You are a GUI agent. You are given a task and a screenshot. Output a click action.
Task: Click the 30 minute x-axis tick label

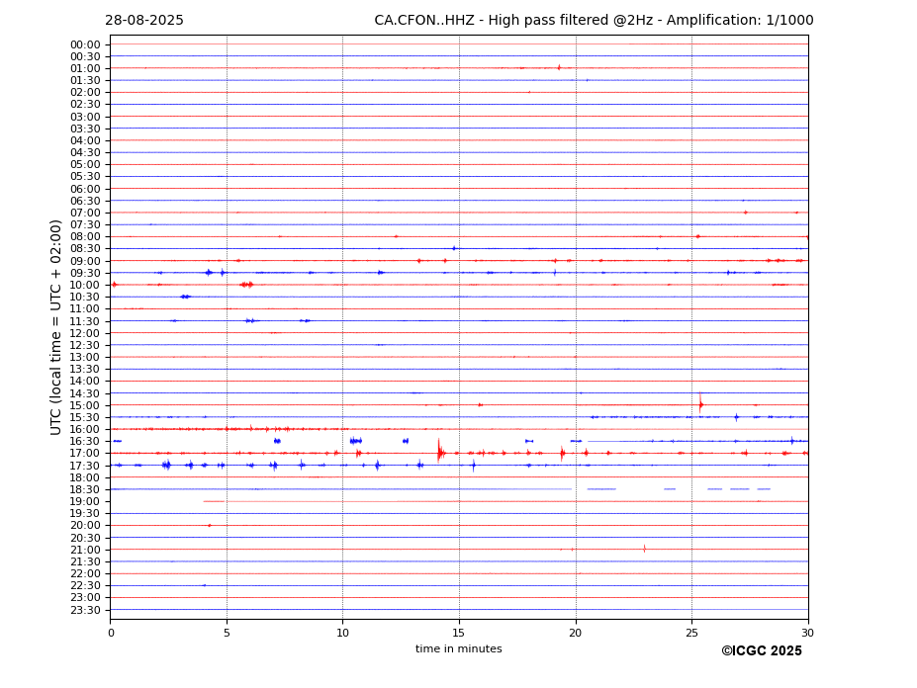pyautogui.click(x=807, y=633)
